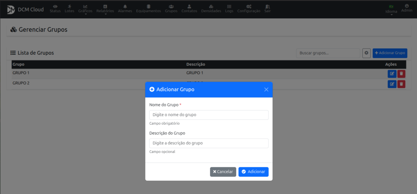417x194 pixels.
Task: Go to Equipamentos in navbar
Action: tap(148, 9)
